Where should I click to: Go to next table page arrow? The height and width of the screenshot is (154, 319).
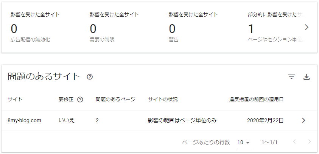(x=310, y=142)
